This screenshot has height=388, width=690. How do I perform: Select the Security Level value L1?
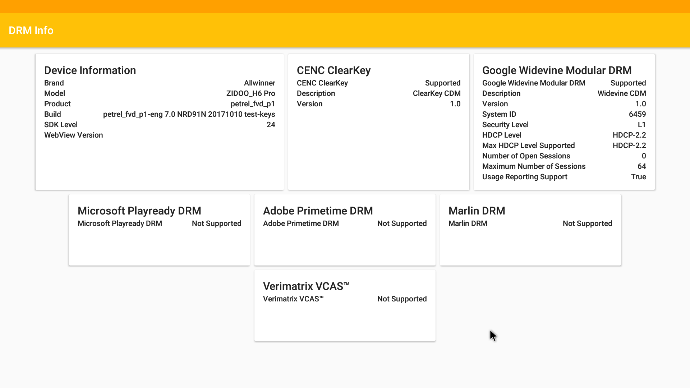(642, 125)
